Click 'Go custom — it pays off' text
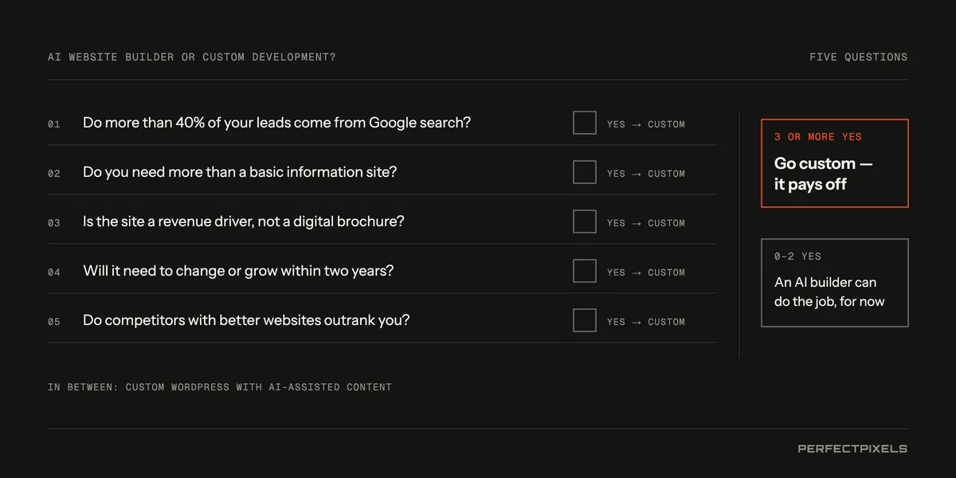This screenshot has width=956, height=478. 824,174
